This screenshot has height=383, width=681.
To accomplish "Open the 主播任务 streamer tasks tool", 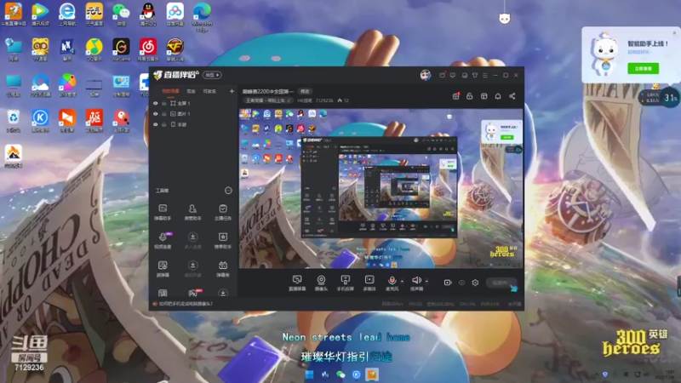I will [223, 212].
